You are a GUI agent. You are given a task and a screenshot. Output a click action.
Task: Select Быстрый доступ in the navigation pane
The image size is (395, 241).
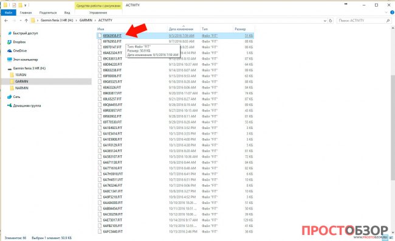[25, 33]
